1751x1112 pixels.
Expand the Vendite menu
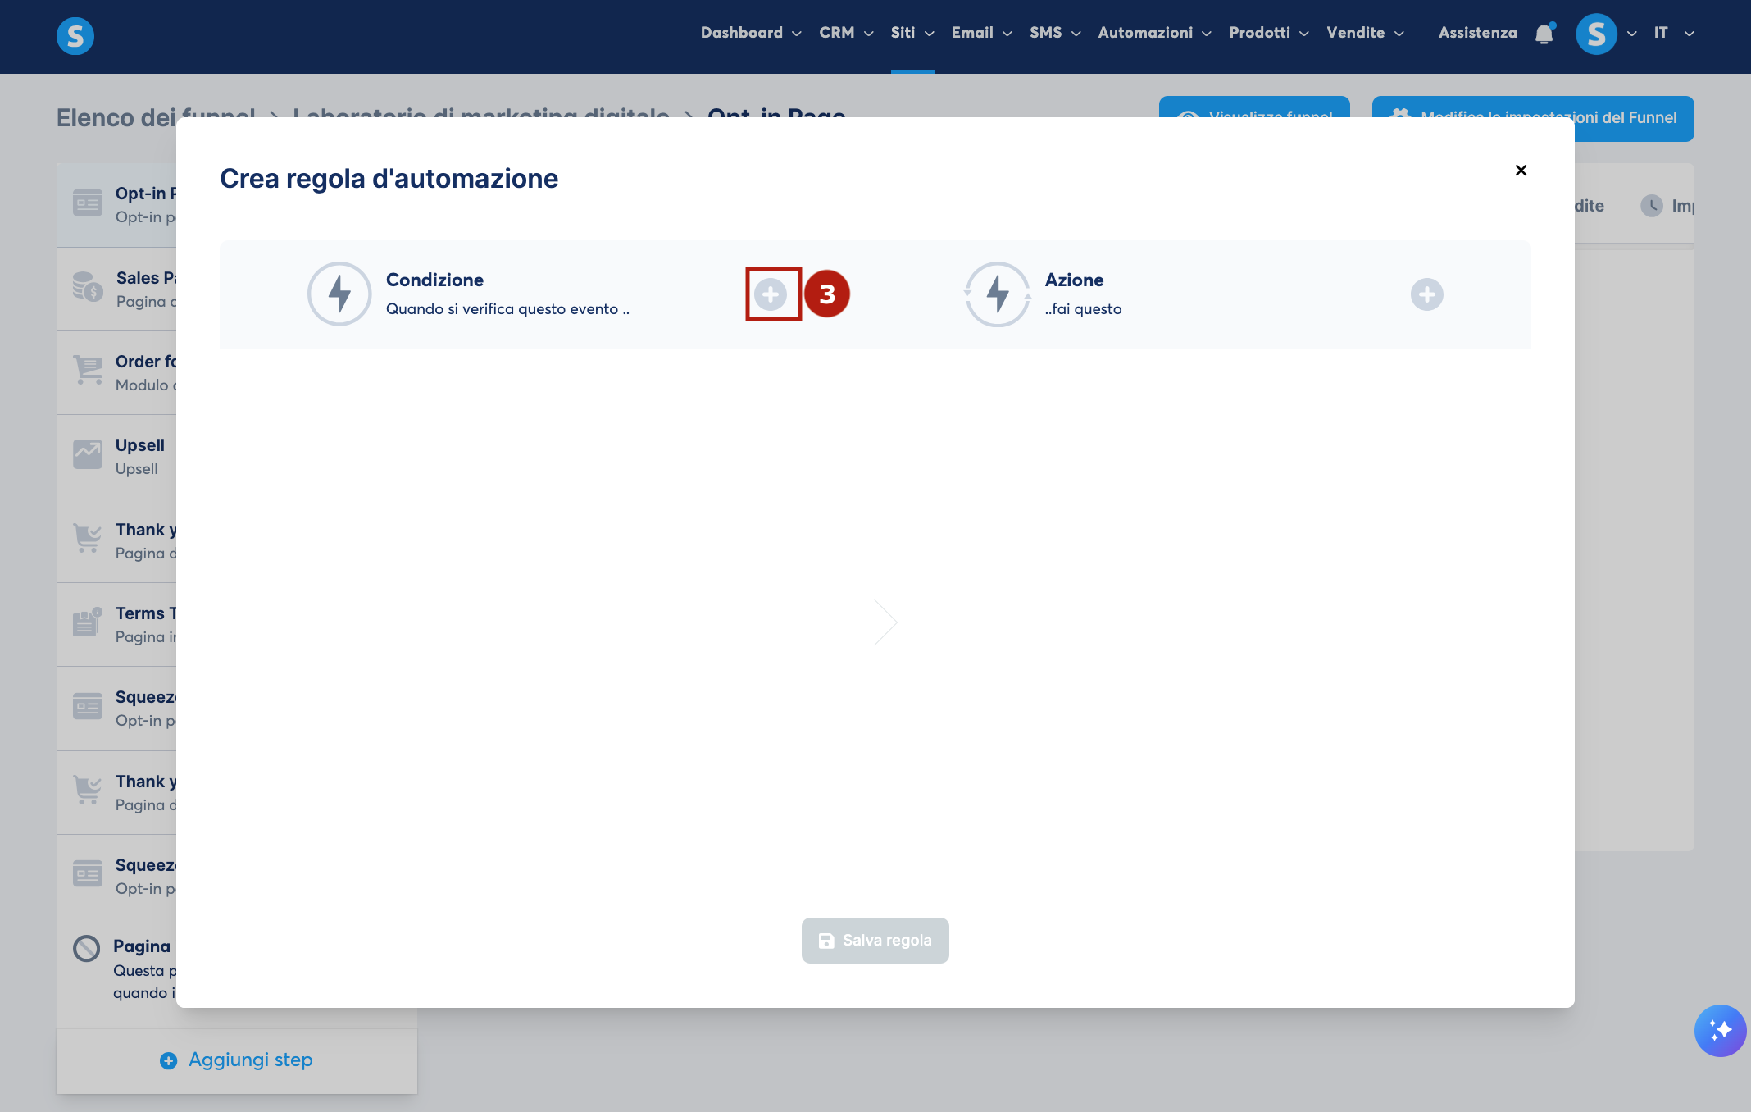tap(1366, 33)
